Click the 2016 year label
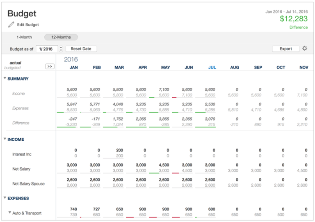The image size is (315, 222). (x=71, y=60)
